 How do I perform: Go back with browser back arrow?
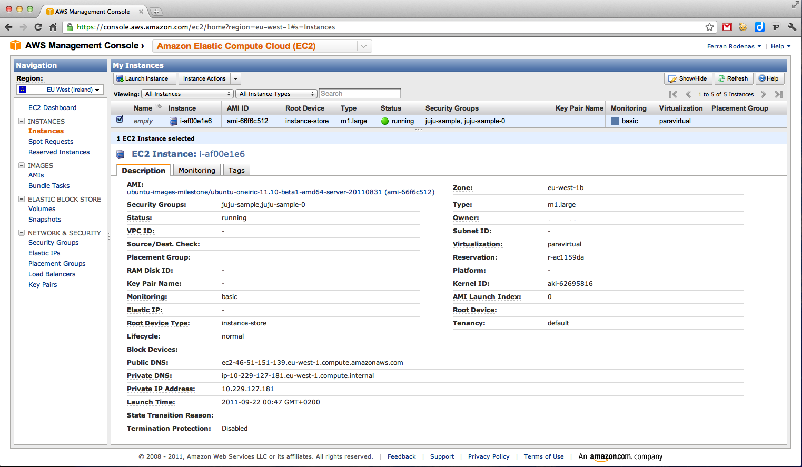point(8,27)
